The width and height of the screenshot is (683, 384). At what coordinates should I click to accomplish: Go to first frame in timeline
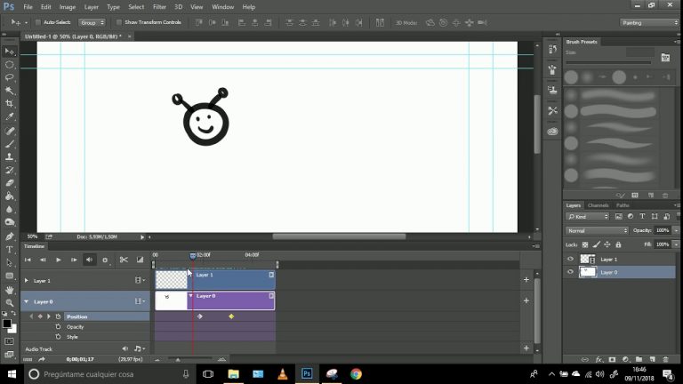tap(28, 260)
